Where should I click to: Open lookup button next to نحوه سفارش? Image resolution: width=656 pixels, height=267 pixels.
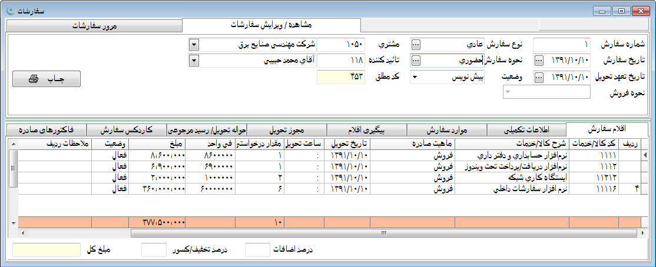point(416,60)
